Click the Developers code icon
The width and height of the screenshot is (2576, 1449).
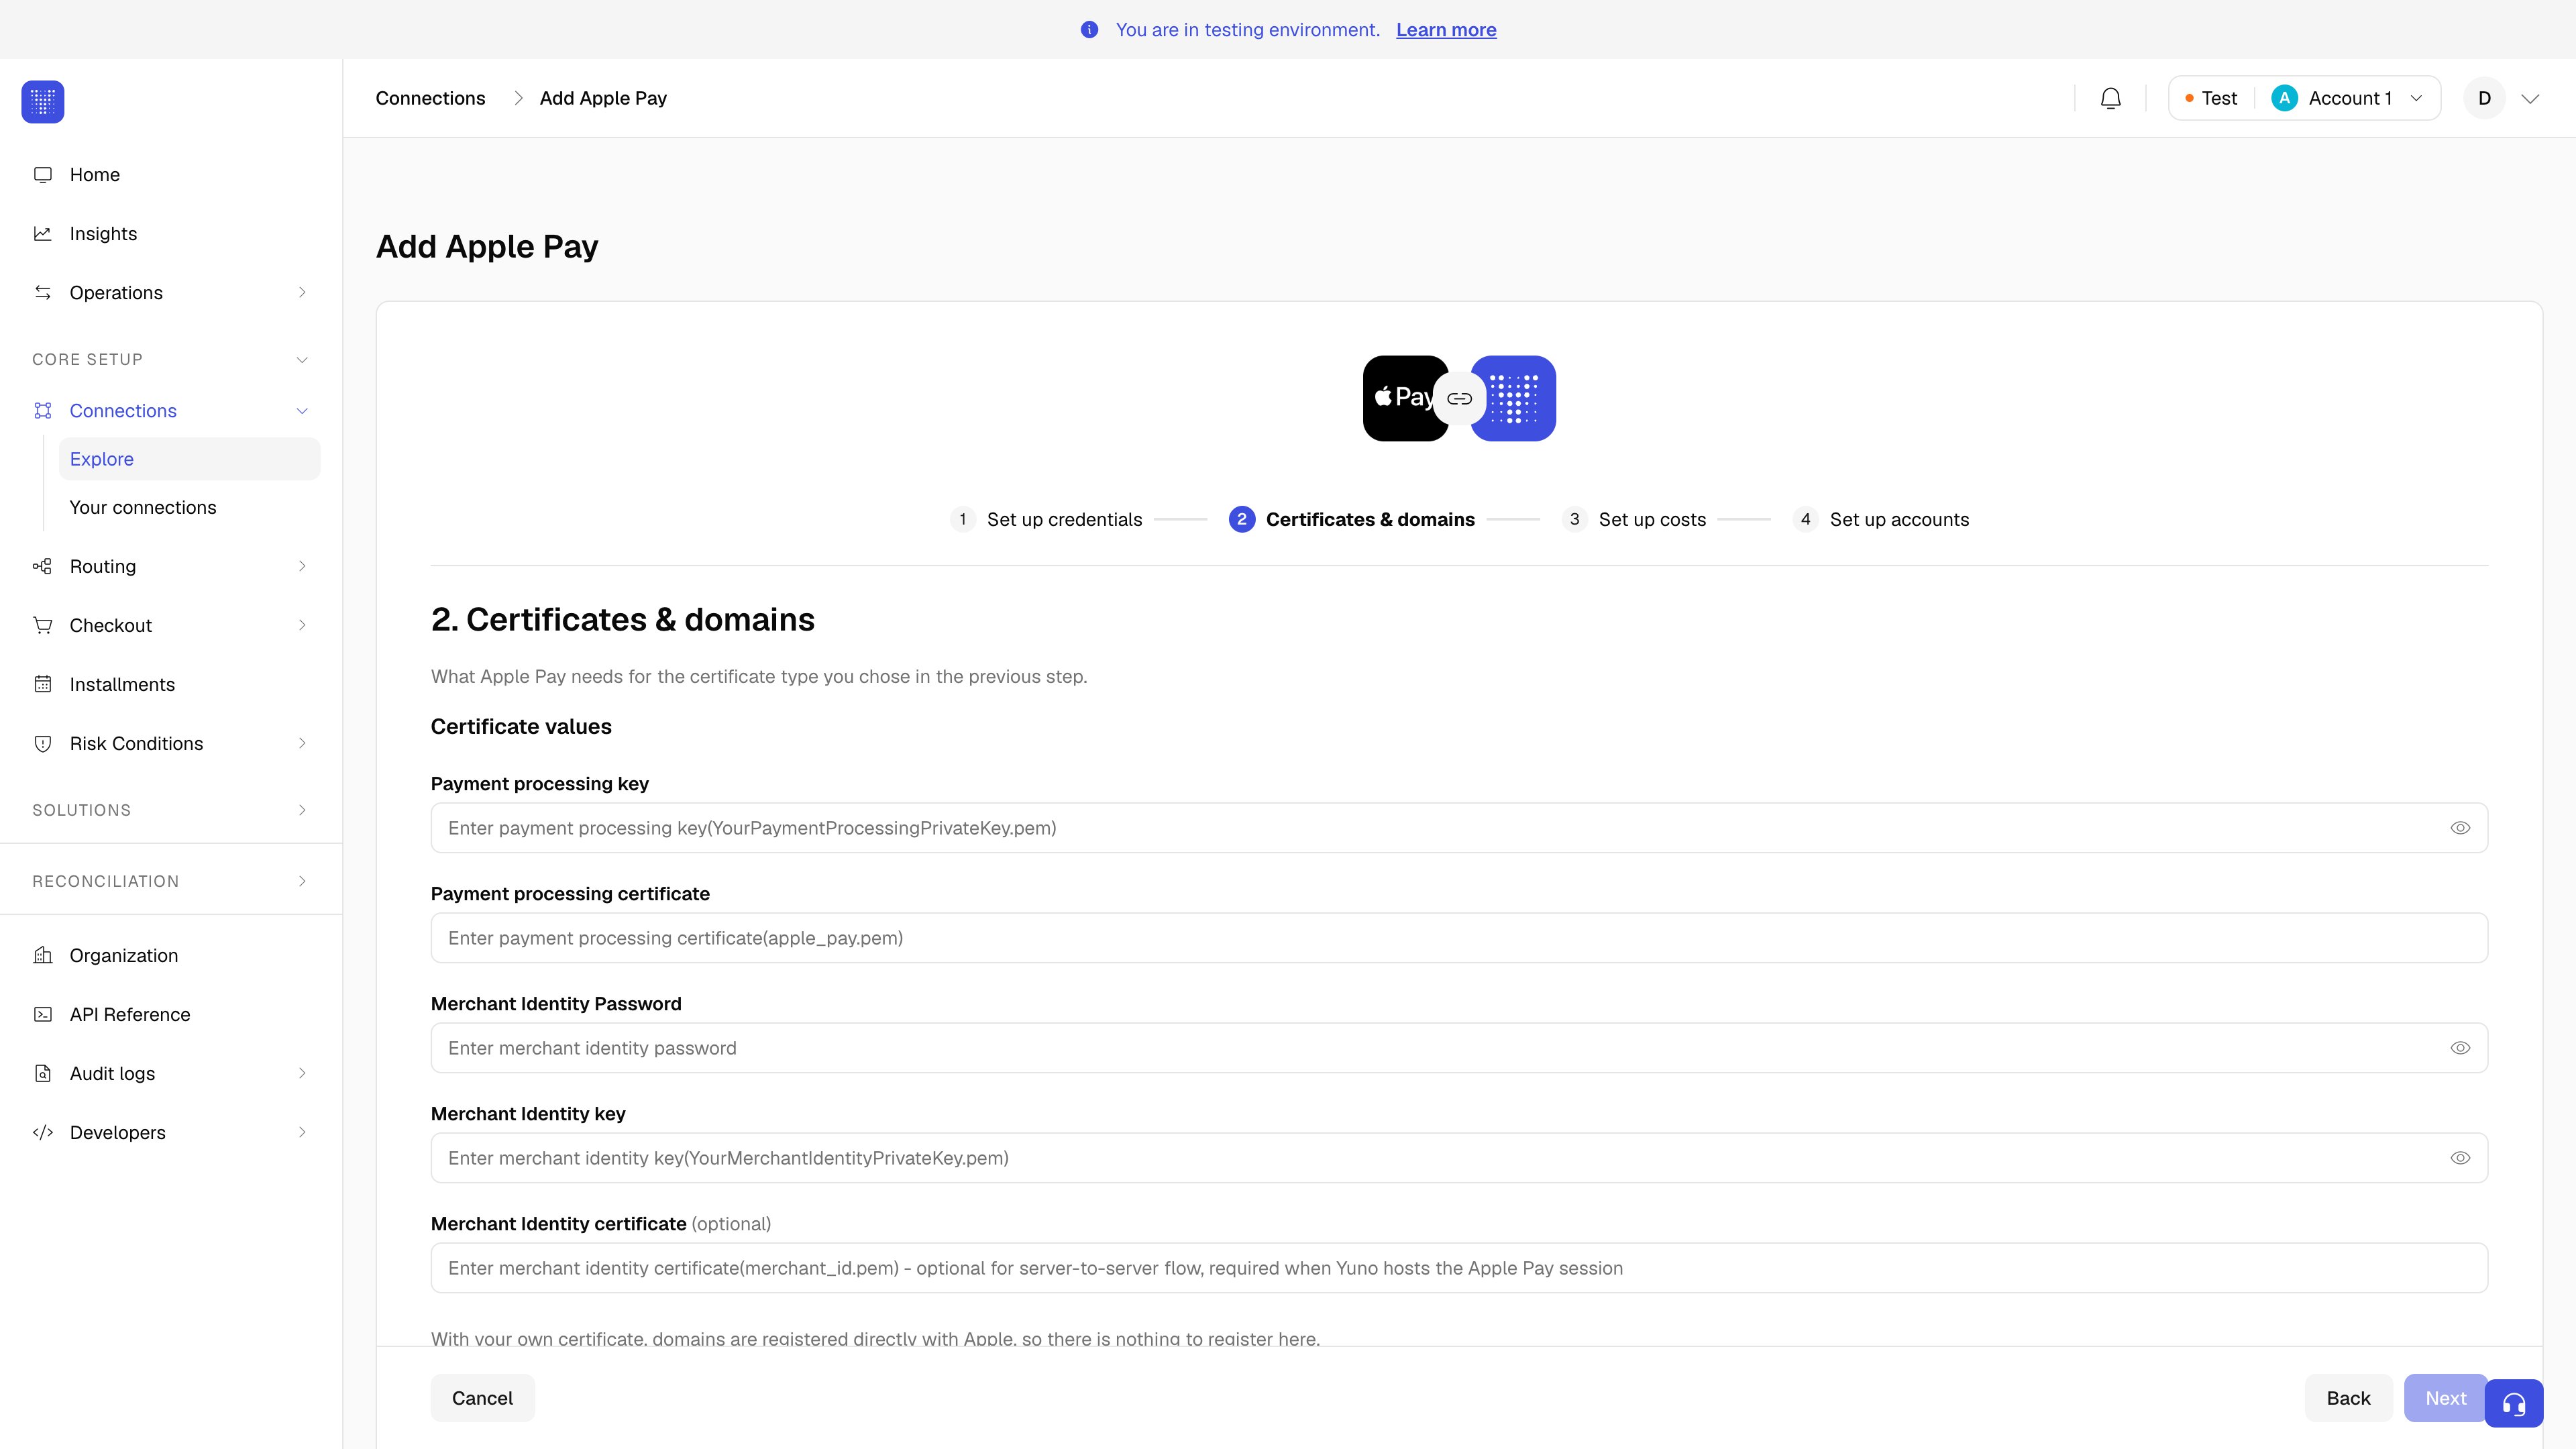click(x=43, y=1133)
